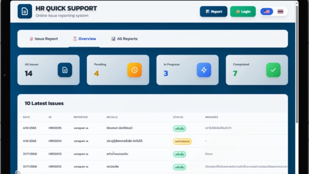
Task: Select the Overview tab
Action: tap(84, 39)
